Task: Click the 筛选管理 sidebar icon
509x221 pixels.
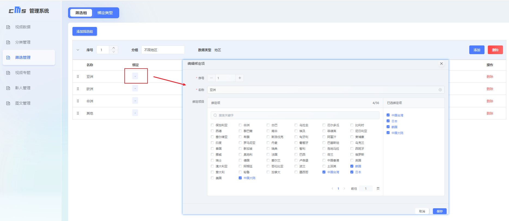Action: click(x=8, y=57)
